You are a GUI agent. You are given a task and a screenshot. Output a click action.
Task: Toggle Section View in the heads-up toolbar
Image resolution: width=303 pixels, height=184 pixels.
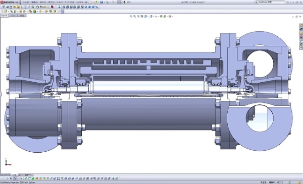click(142, 17)
